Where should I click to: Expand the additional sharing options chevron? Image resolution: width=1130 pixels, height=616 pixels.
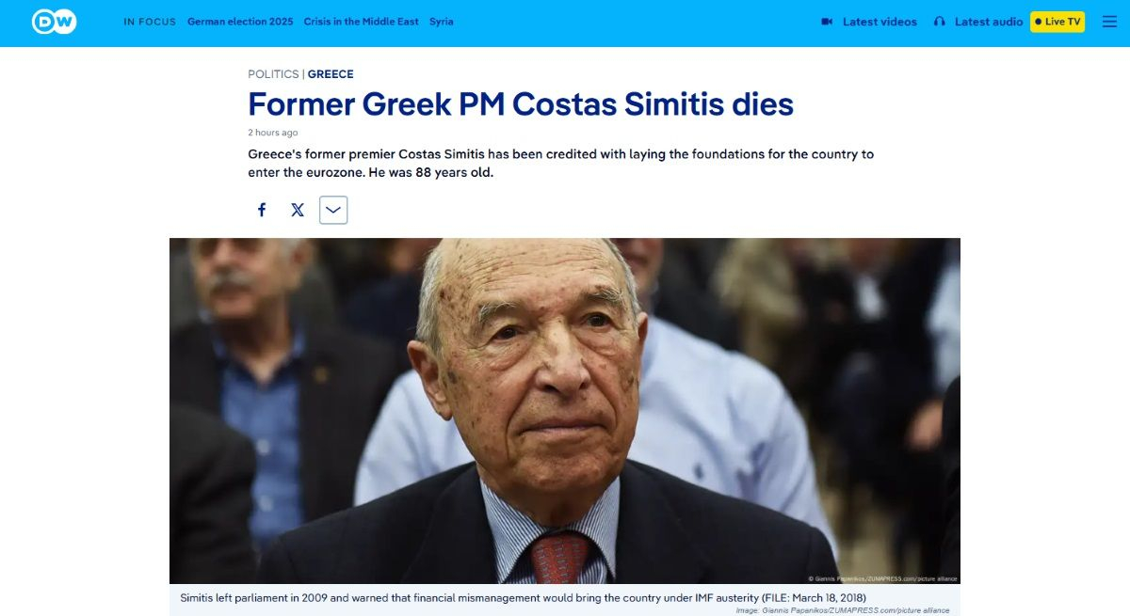click(333, 210)
